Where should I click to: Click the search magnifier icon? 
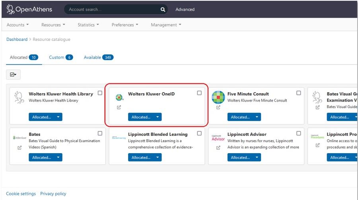point(162,10)
